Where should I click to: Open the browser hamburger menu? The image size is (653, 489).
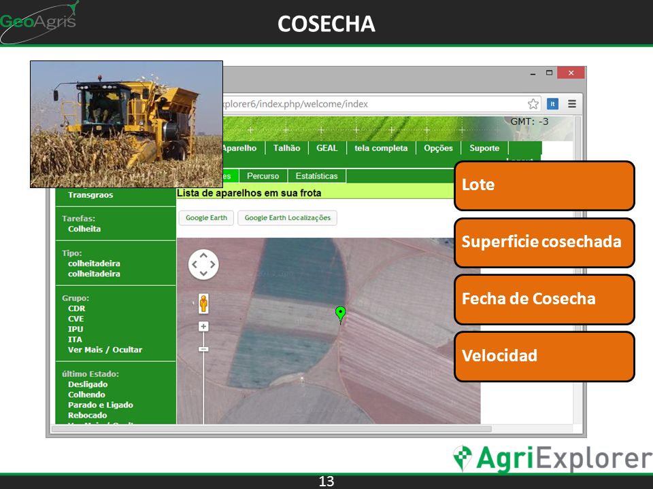572,104
